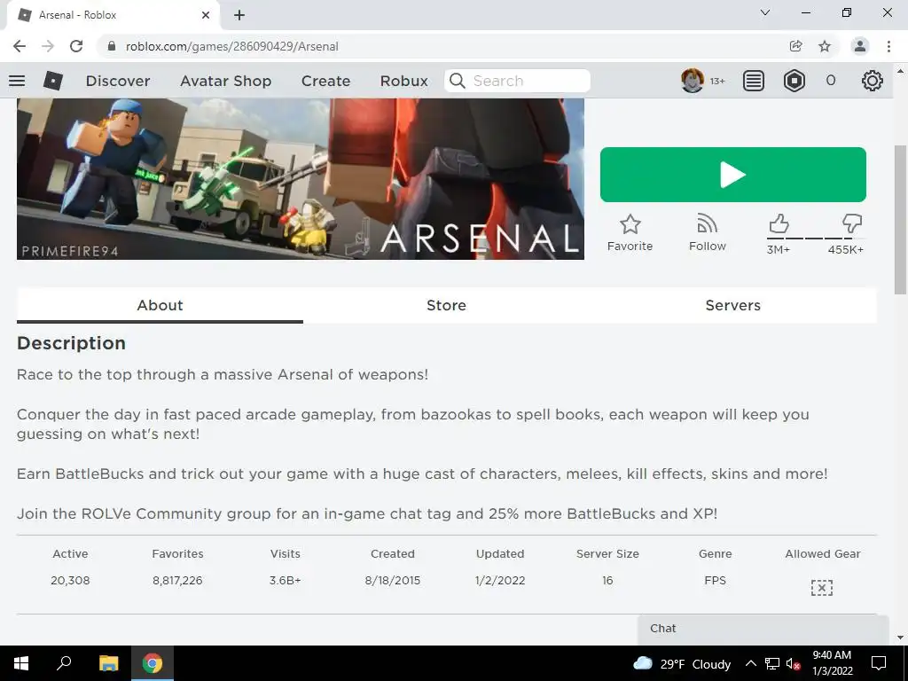908x681 pixels.
Task: Open the Discover page
Action: point(118,81)
